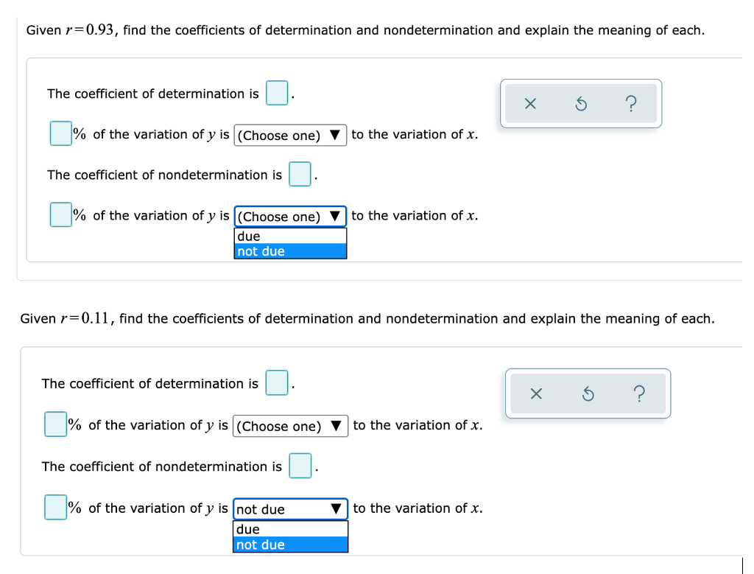Image resolution: width=754 pixels, height=574 pixels.
Task: Click the coefficient of nondetermination box, first problem
Action: [300, 174]
